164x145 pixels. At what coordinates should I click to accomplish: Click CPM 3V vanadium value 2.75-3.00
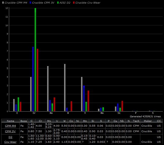point(57,131)
